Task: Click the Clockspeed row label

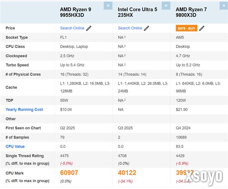Action: (x=16, y=56)
